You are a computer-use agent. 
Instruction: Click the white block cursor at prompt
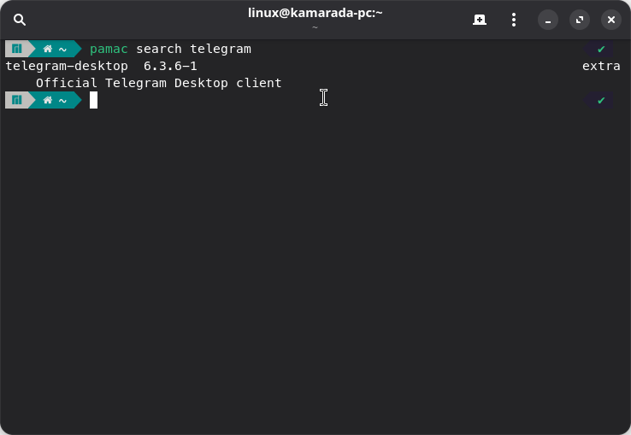(93, 100)
